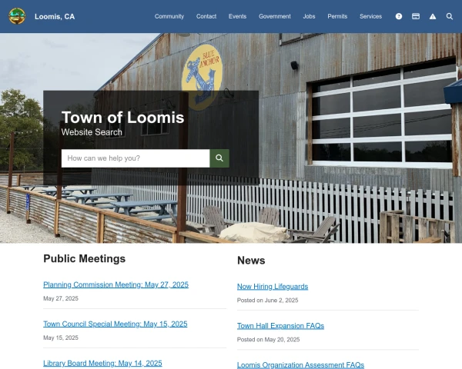Screen dimensions: 462x369
Task: Submit search with the green magnifier button
Action: [x=219, y=158]
